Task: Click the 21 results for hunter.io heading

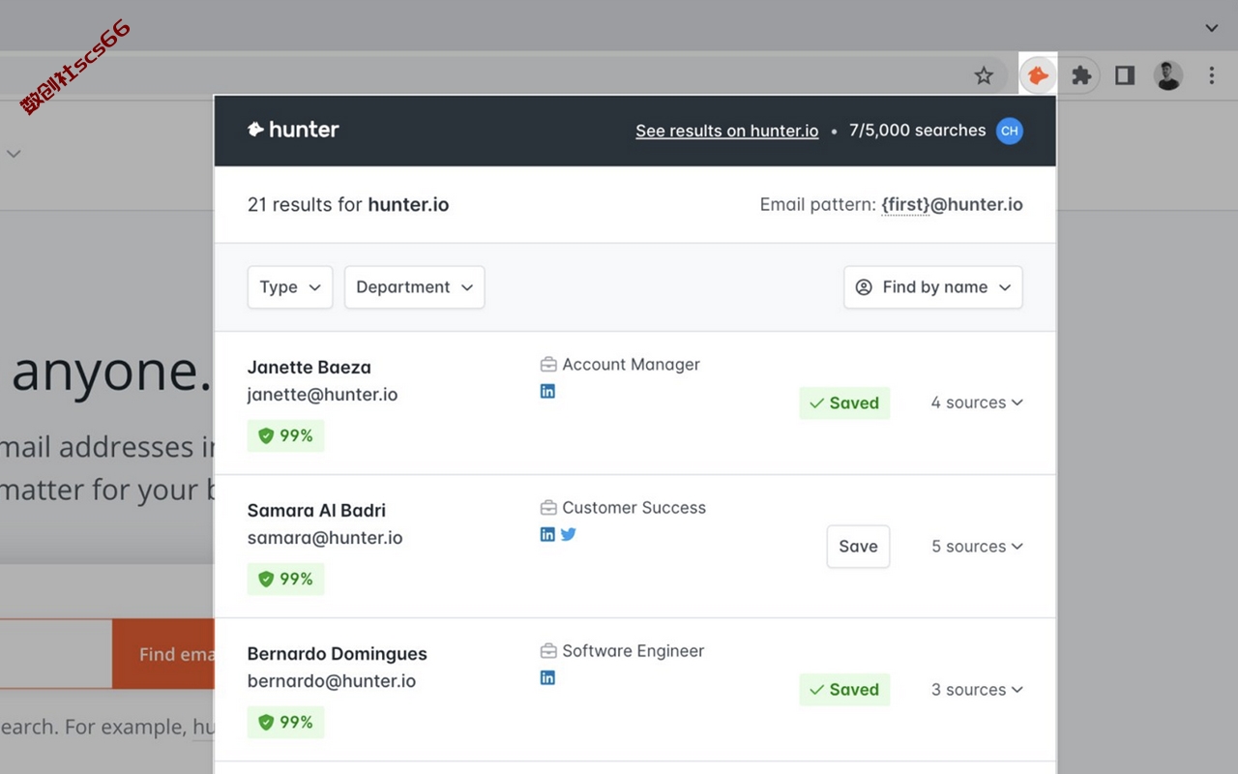Action: (x=348, y=204)
